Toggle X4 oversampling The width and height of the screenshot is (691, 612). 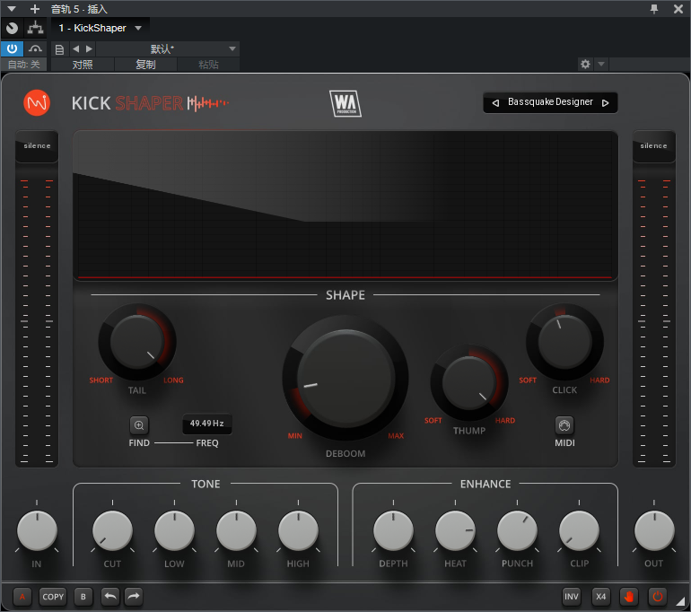pos(600,597)
